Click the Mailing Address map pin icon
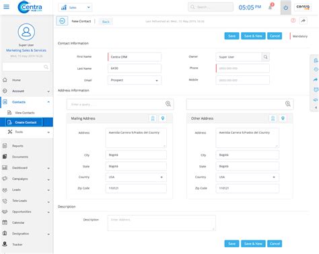 tap(163, 118)
